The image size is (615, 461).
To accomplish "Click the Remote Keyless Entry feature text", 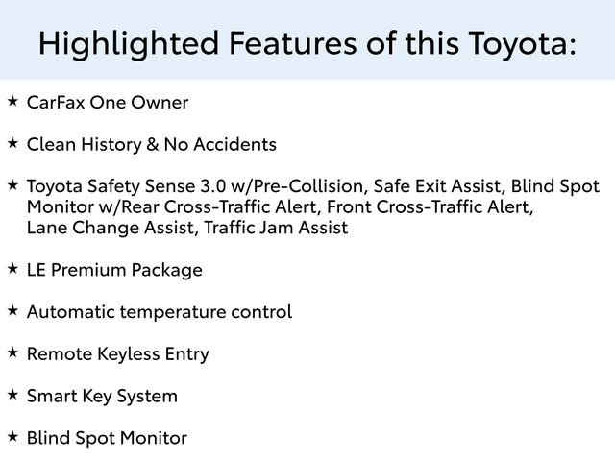I will coord(118,355).
